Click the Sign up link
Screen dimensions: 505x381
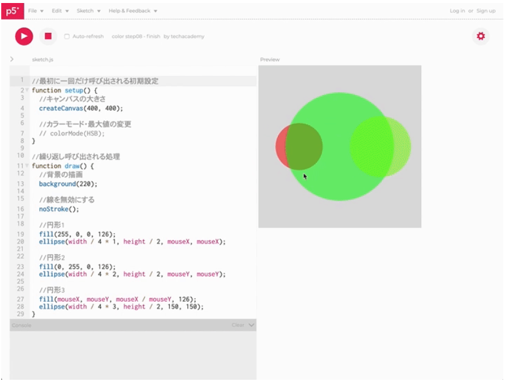486,11
